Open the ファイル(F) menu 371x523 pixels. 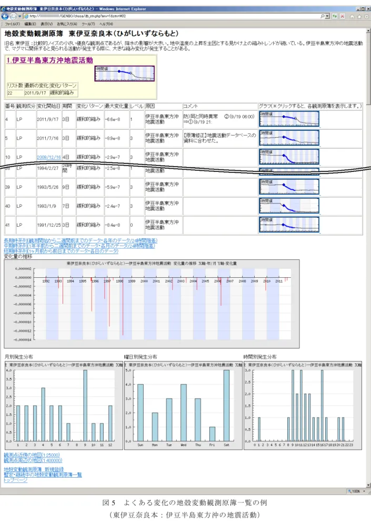pos(12,24)
